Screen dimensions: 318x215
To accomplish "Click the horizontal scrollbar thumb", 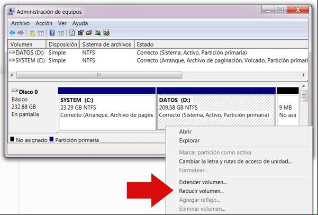I will point(99,75).
